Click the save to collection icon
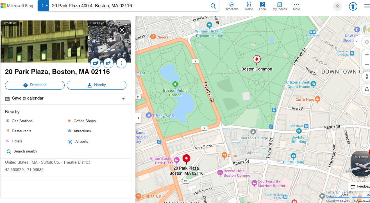Viewport: 370px width, 203px height. point(96,63)
